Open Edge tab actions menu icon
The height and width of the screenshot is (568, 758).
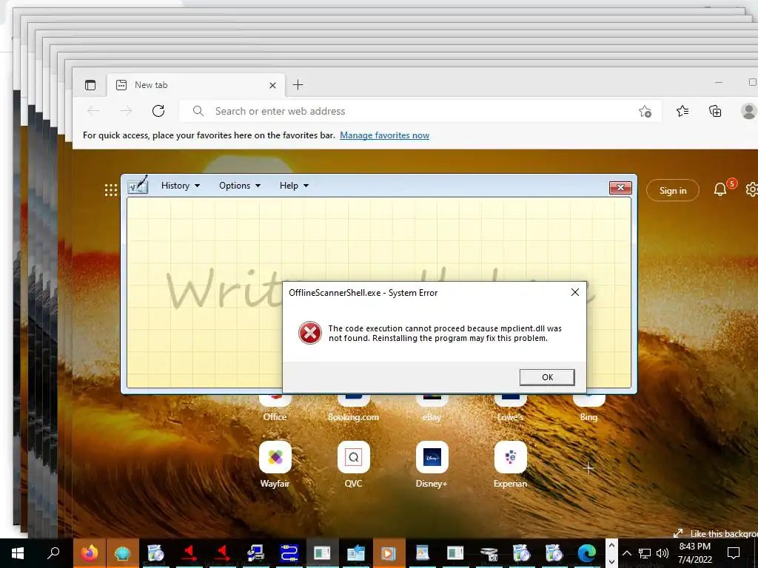90,85
